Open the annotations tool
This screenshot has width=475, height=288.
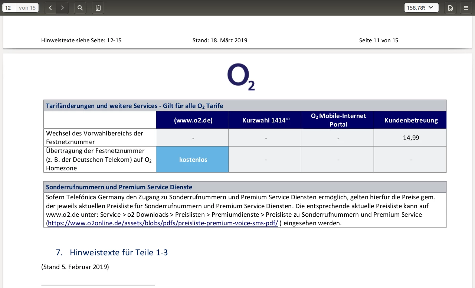(98, 8)
